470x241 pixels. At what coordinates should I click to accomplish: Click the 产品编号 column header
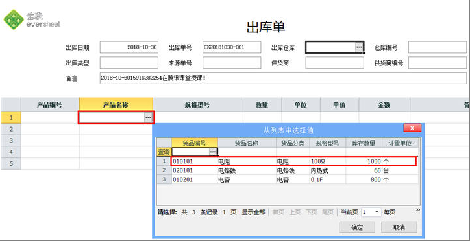point(50,105)
